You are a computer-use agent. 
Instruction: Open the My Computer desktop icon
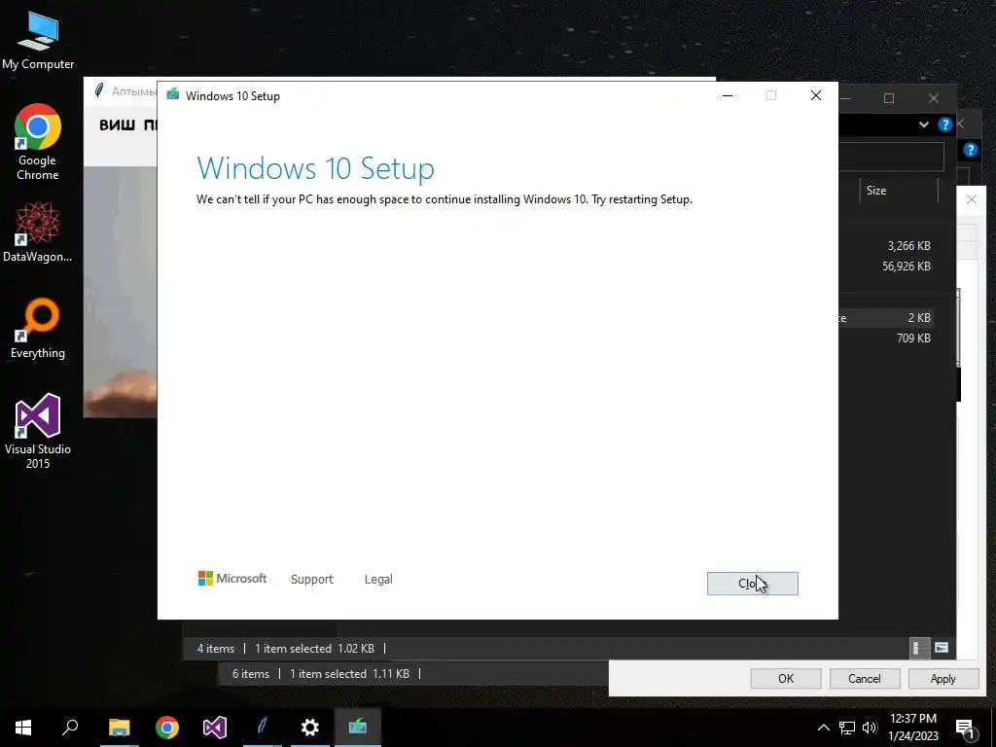point(38,40)
